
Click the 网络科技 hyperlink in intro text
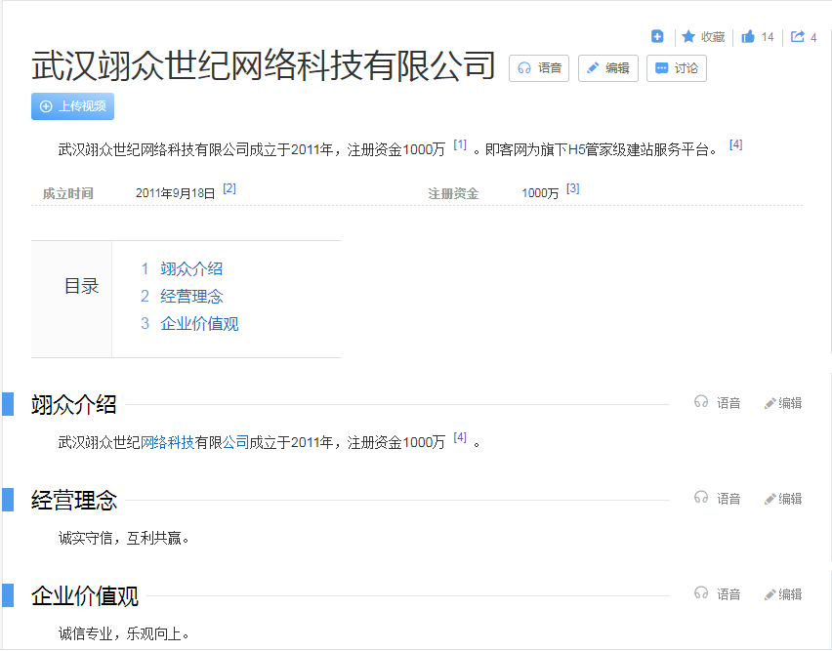pos(168,443)
